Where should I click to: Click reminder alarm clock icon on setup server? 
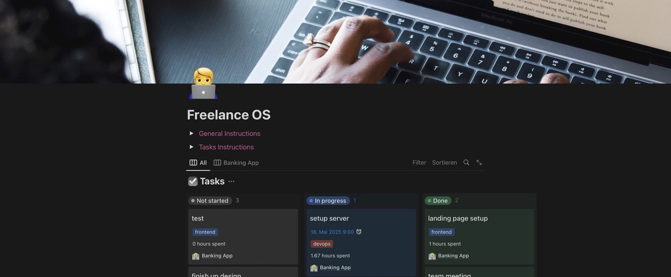pos(359,232)
